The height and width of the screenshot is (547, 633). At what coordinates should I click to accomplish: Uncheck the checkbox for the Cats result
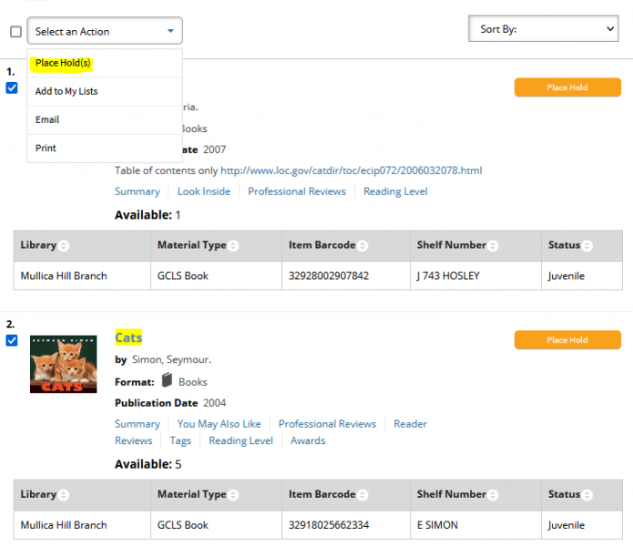tap(12, 341)
